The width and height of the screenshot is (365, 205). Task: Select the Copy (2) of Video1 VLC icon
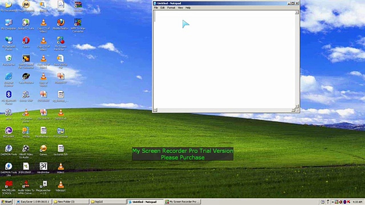point(43,26)
